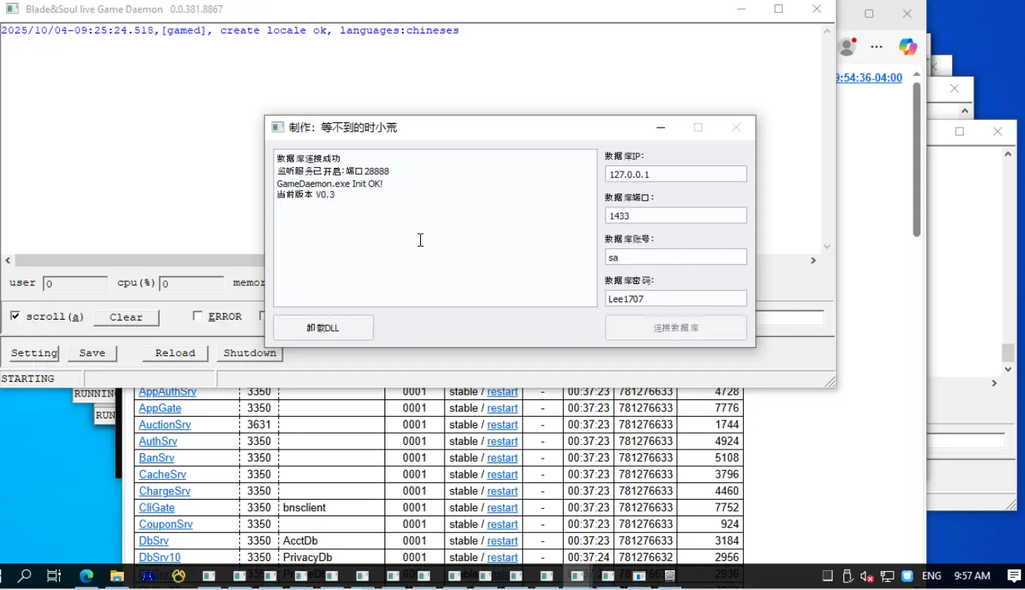Click the Reload button
Screen dimensions: 1025x590
[175, 353]
